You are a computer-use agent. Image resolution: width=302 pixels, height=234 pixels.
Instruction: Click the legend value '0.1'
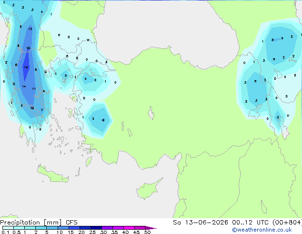(x=5, y=232)
